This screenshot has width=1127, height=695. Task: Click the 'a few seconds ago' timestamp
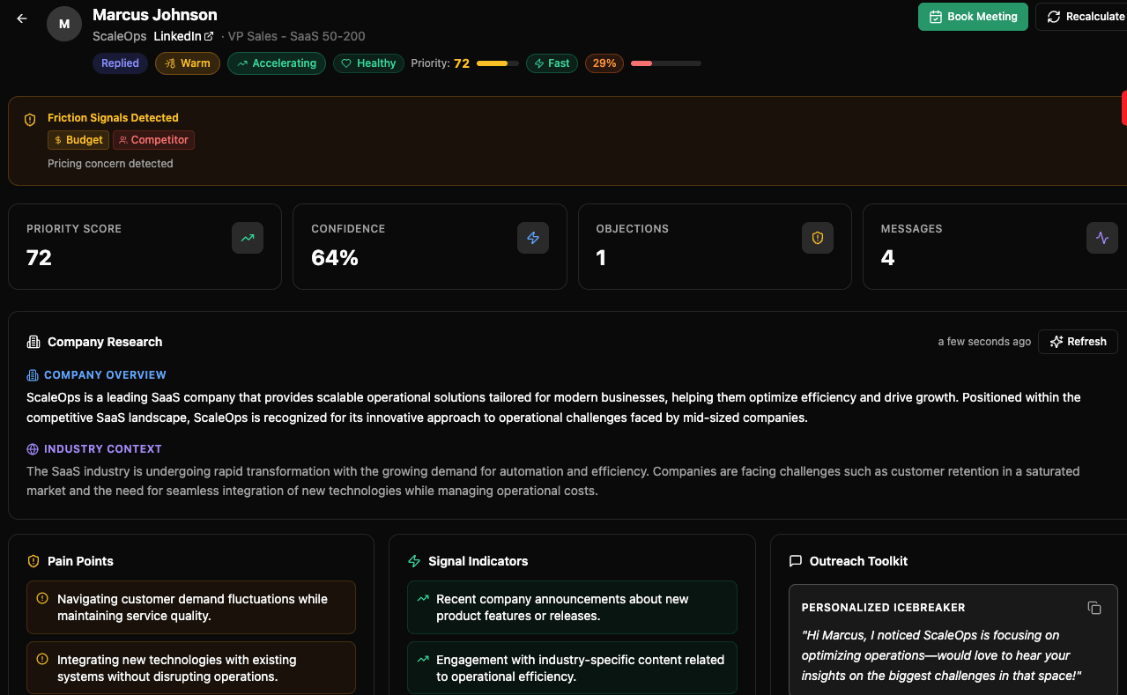984,342
